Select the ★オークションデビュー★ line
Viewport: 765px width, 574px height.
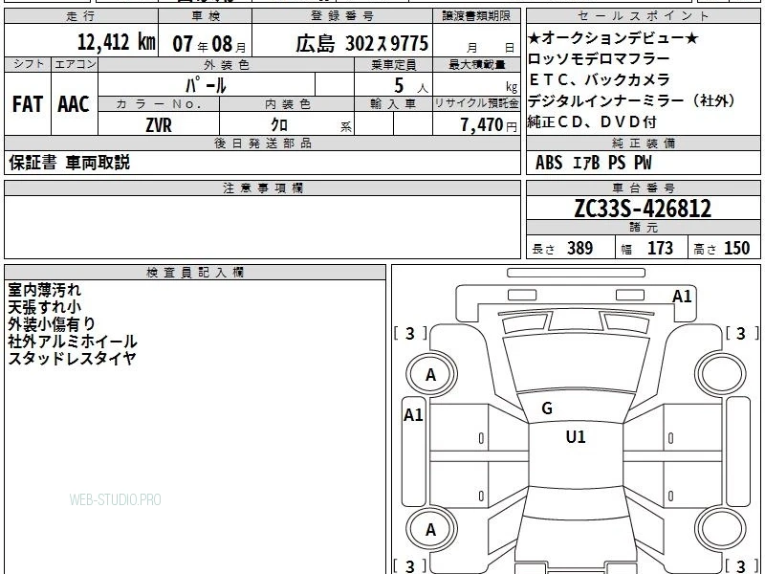coord(613,37)
